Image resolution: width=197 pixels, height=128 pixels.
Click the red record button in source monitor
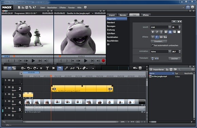point(103,61)
